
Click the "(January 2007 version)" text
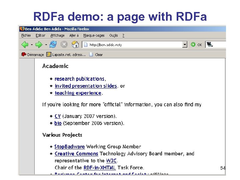coord(90,116)
